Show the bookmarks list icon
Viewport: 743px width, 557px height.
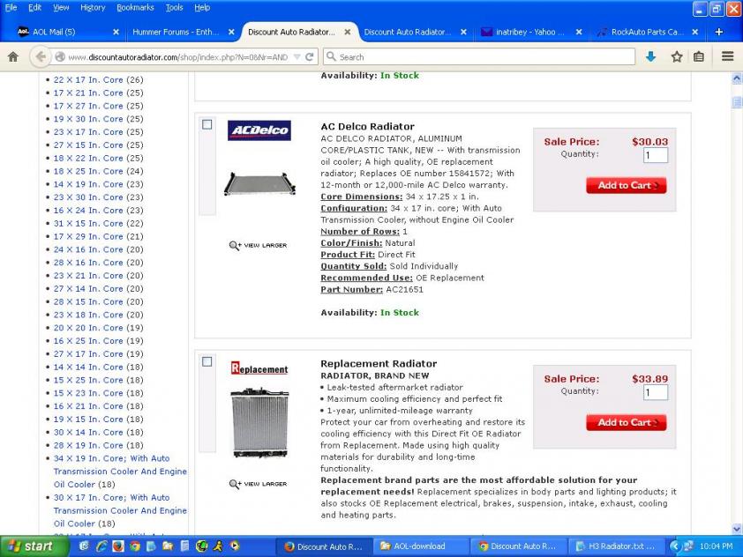point(699,56)
